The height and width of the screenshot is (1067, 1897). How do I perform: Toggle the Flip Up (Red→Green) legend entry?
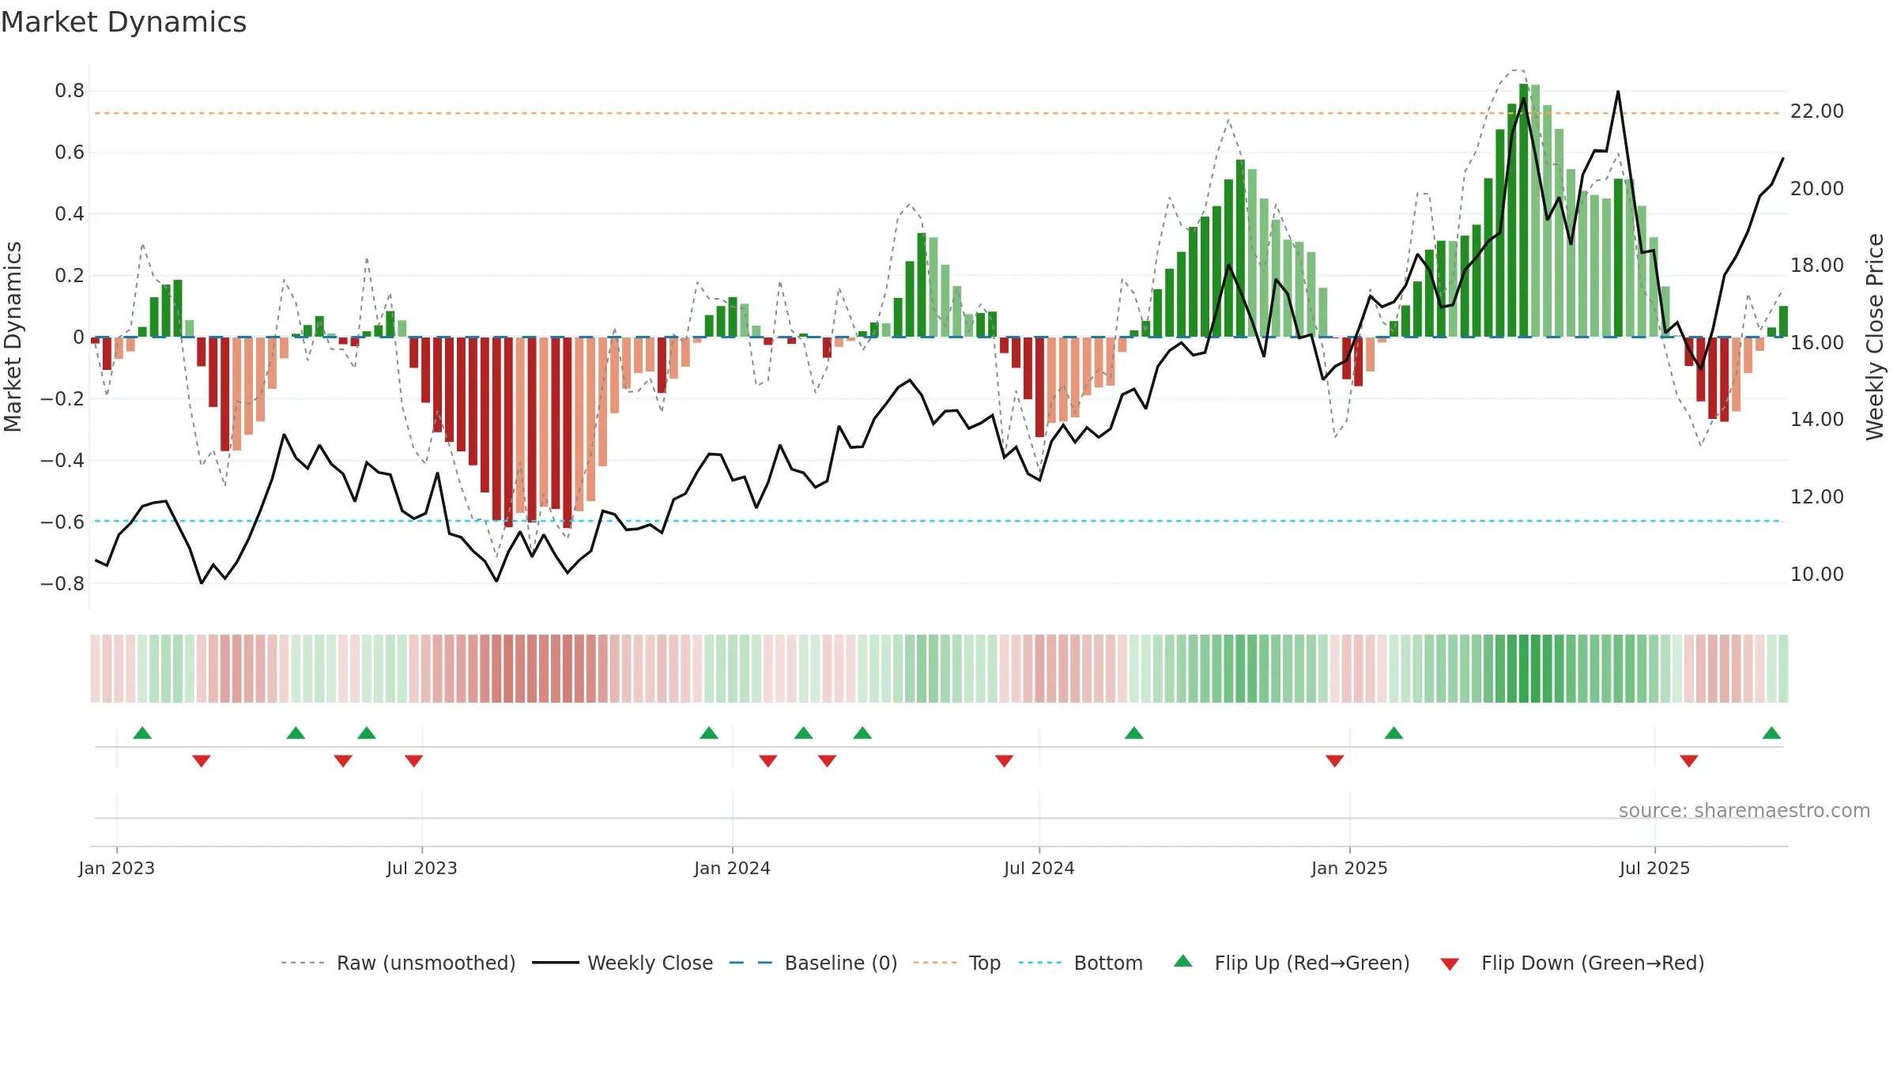tap(1292, 963)
